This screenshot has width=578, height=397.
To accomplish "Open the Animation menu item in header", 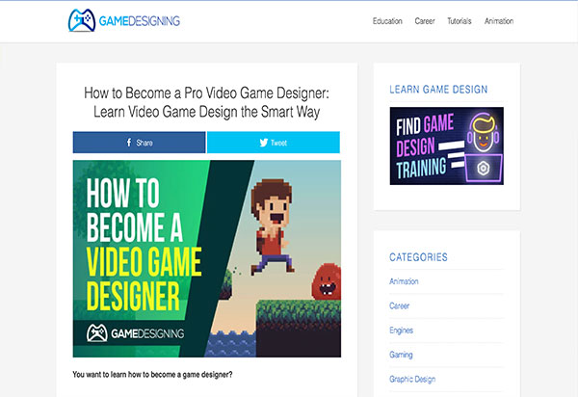I will pyautogui.click(x=499, y=21).
